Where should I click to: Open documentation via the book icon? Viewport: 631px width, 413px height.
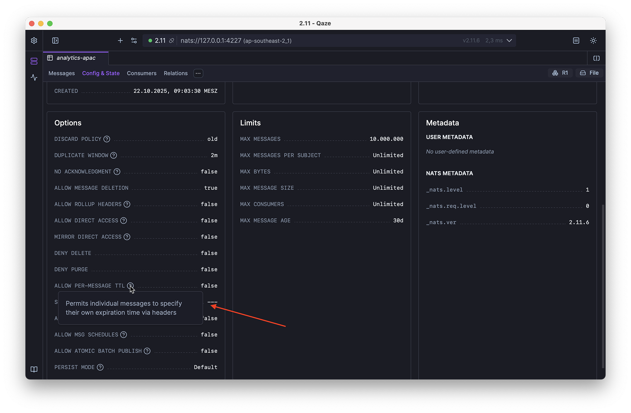click(34, 369)
